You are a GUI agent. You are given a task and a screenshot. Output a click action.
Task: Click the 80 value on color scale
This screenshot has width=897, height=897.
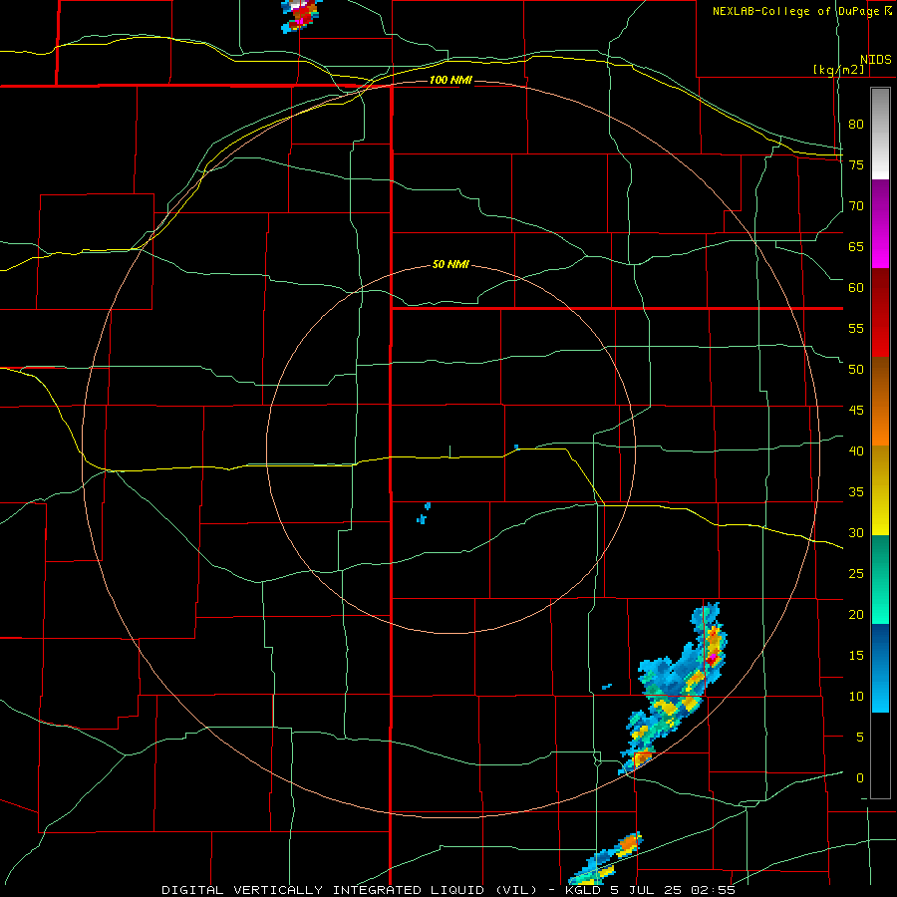[856, 125]
